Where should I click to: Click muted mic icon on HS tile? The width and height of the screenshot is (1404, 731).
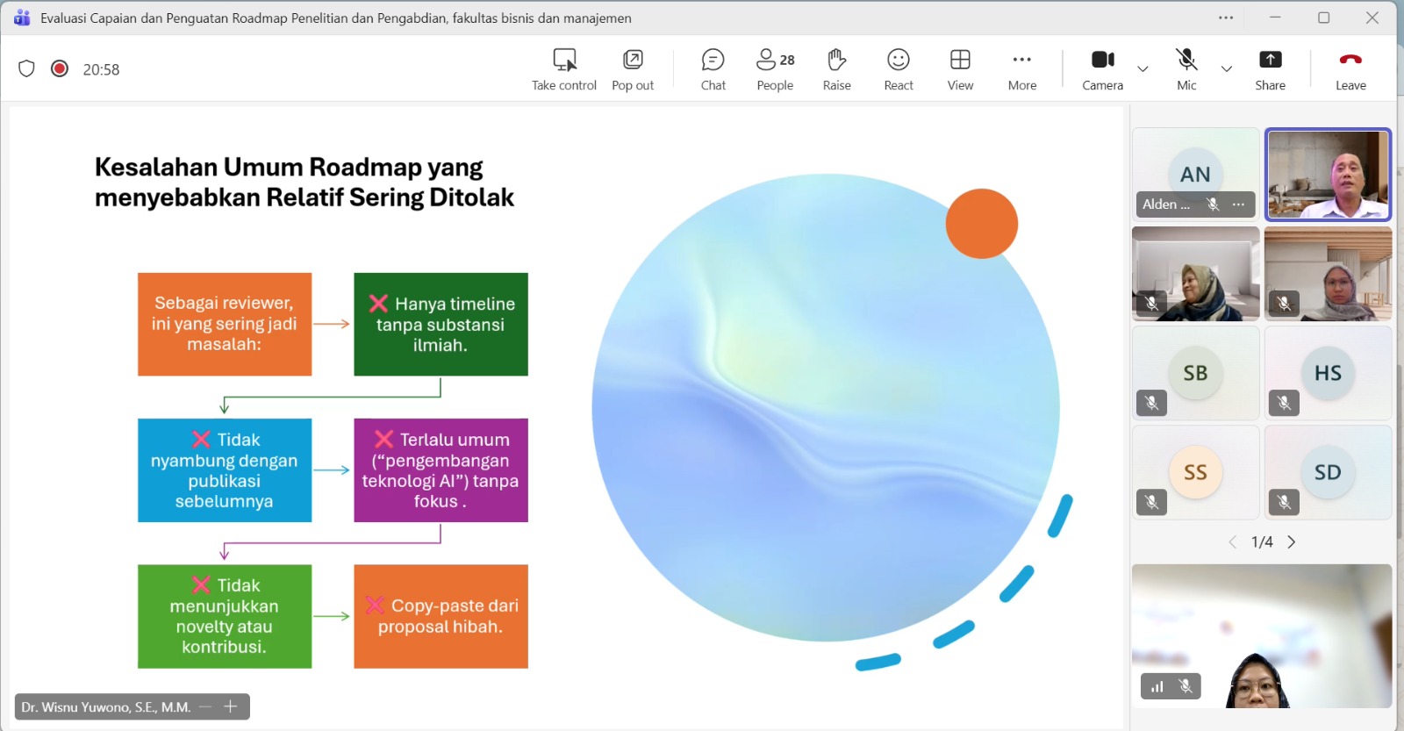tap(1284, 403)
